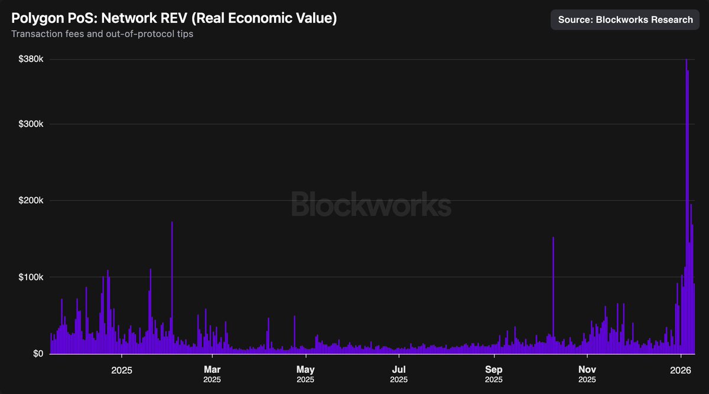The height and width of the screenshot is (394, 709).
Task: Select the October spike bar near $150k
Action: [x=553, y=295]
